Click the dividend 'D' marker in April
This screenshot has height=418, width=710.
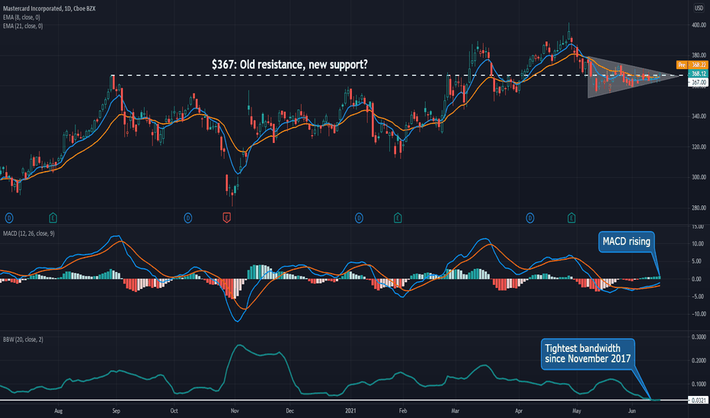(x=529, y=218)
